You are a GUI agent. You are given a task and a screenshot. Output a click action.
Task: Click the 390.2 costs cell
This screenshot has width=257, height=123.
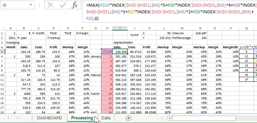135,70
